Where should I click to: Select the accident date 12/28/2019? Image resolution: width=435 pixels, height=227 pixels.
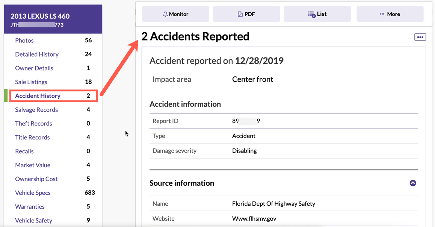pos(259,61)
